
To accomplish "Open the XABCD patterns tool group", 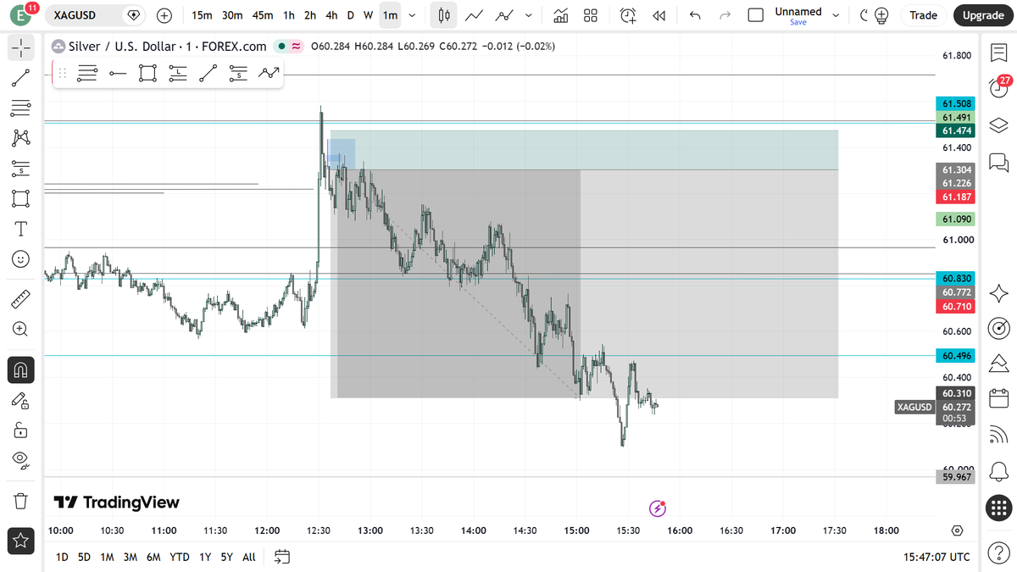I will pyautogui.click(x=21, y=137).
